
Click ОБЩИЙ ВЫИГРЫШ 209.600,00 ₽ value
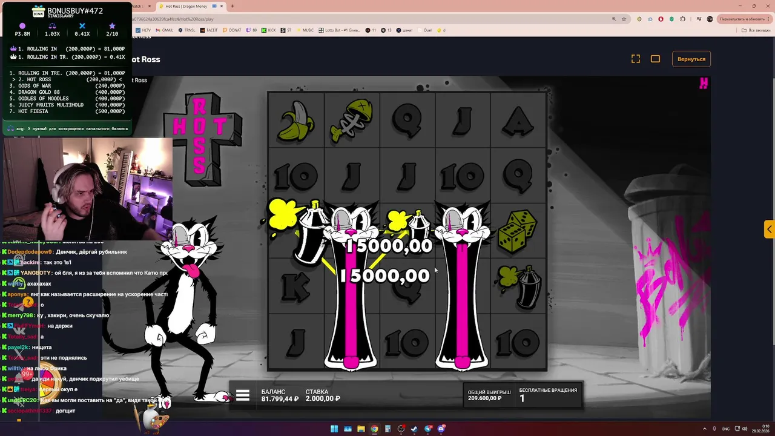(484, 398)
